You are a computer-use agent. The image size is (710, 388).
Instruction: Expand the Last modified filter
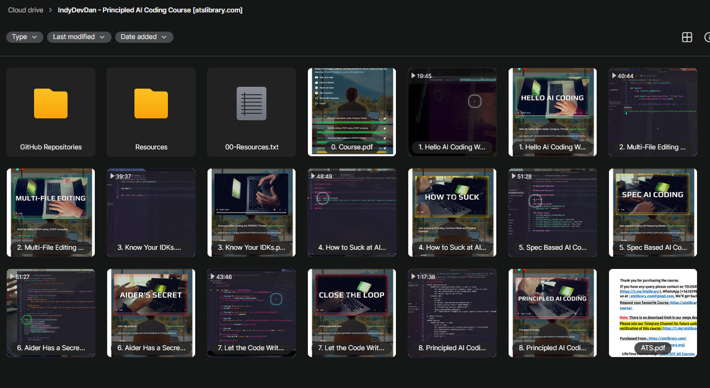click(x=79, y=37)
